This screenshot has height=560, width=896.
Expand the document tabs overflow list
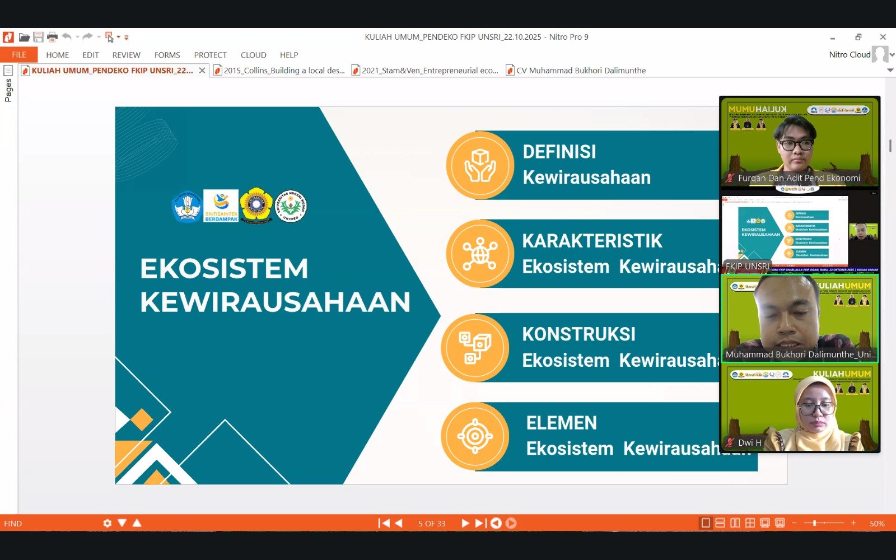click(890, 71)
